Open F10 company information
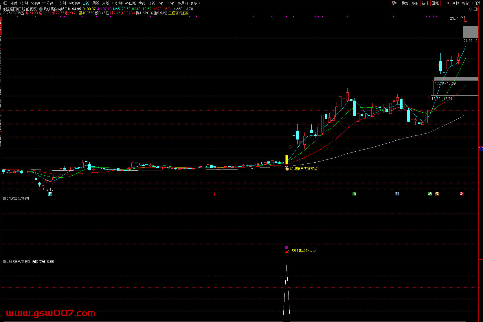 [446, 3]
